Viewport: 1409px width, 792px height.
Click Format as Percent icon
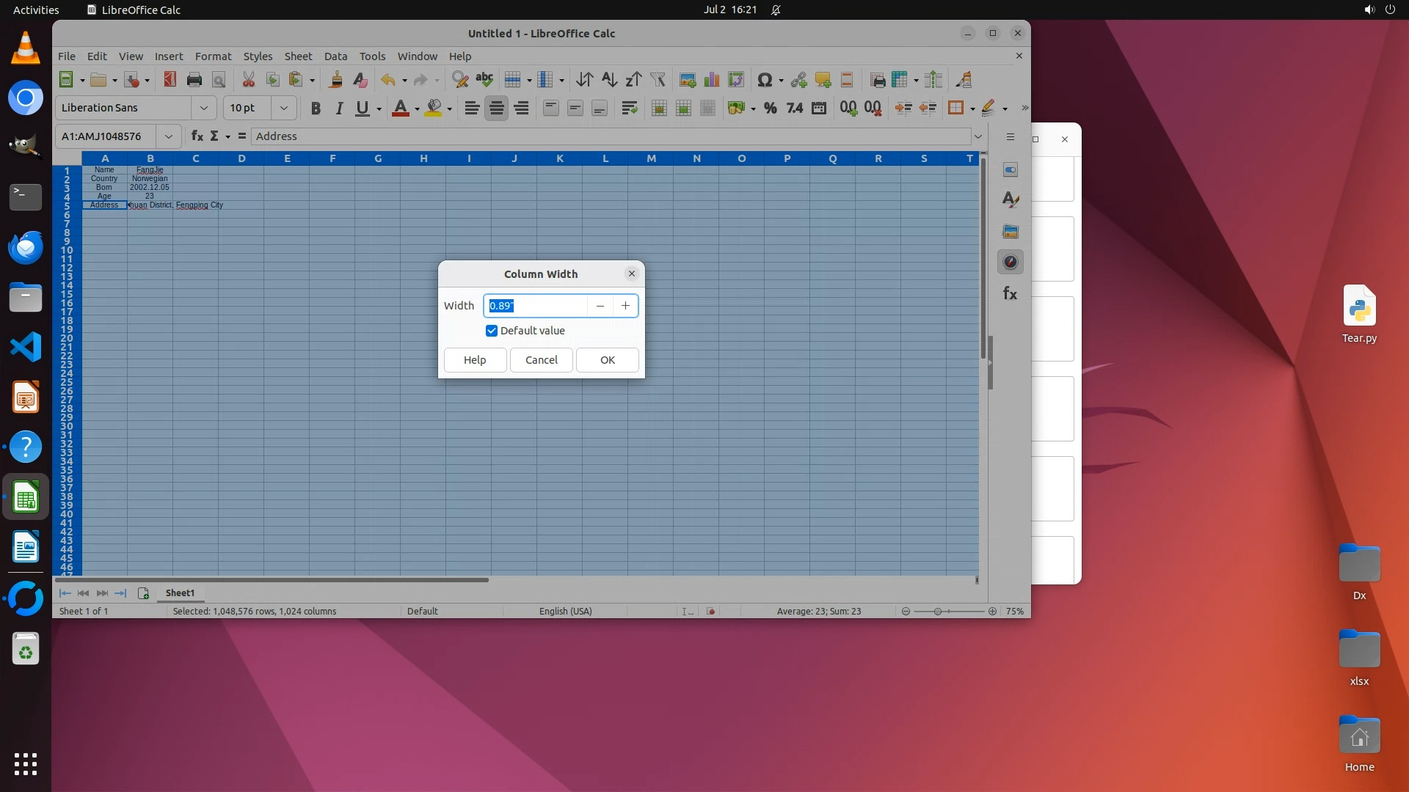770,108
